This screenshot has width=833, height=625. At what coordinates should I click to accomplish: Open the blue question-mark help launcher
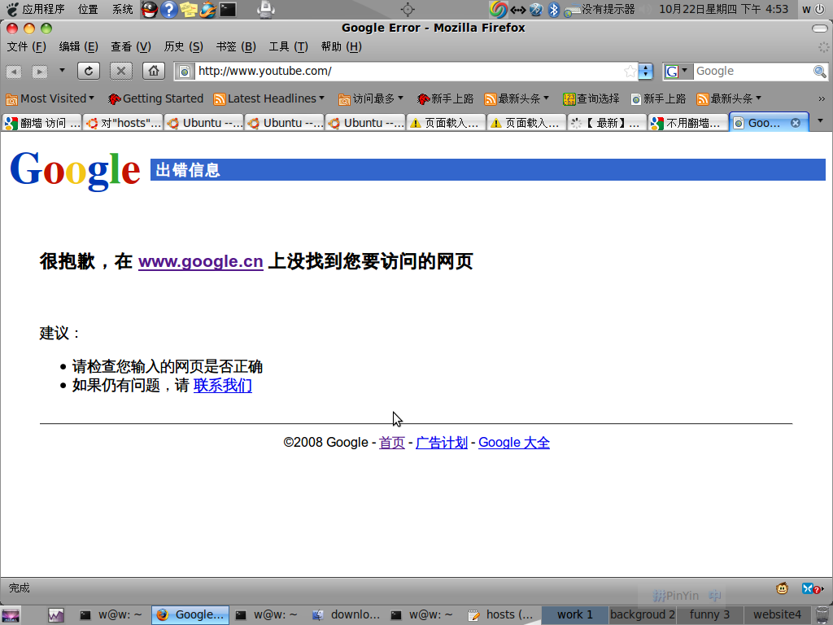tap(169, 9)
